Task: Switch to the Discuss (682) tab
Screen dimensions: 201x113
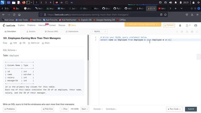Action: pyautogui.click(x=52, y=31)
